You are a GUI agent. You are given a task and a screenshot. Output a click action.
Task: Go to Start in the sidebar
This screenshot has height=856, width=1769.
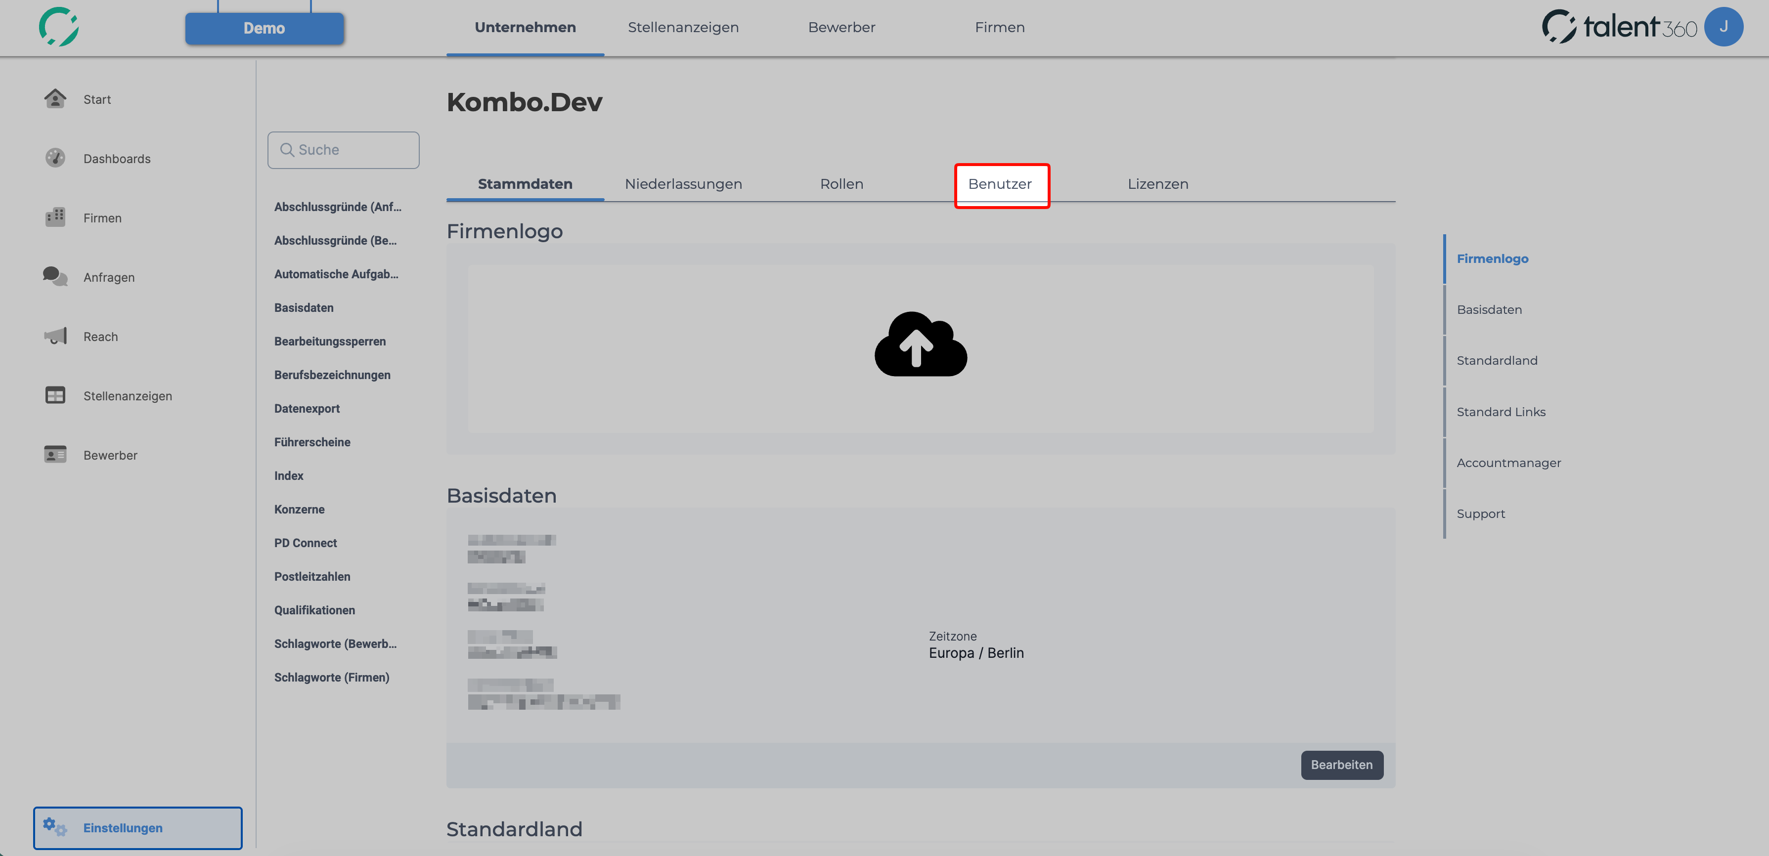[x=97, y=99]
